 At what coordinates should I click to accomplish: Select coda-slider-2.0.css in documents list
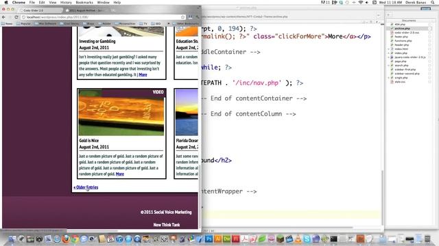tap(407, 33)
